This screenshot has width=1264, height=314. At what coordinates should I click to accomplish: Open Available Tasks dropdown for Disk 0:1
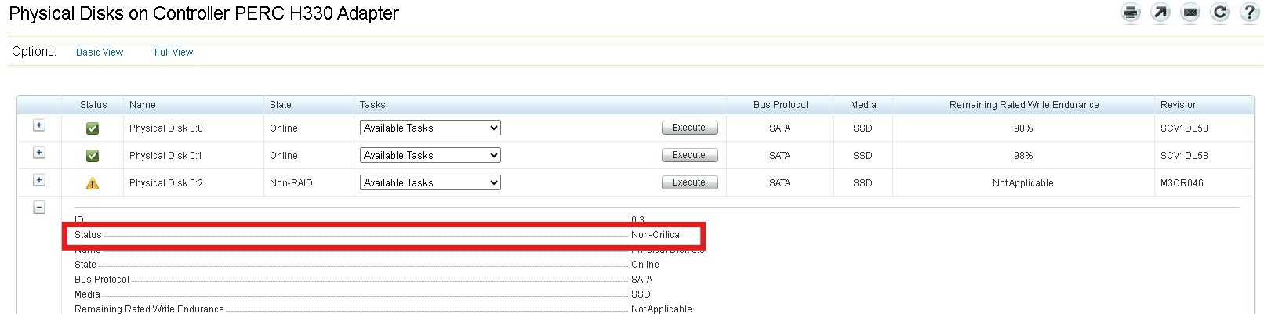[x=430, y=155]
